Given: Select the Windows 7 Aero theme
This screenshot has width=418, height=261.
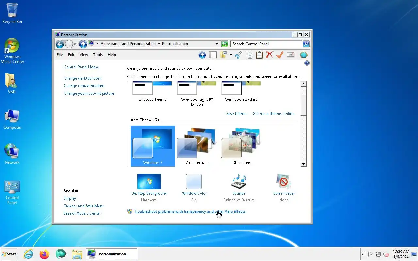Looking at the screenshot, I should pyautogui.click(x=153, y=146).
